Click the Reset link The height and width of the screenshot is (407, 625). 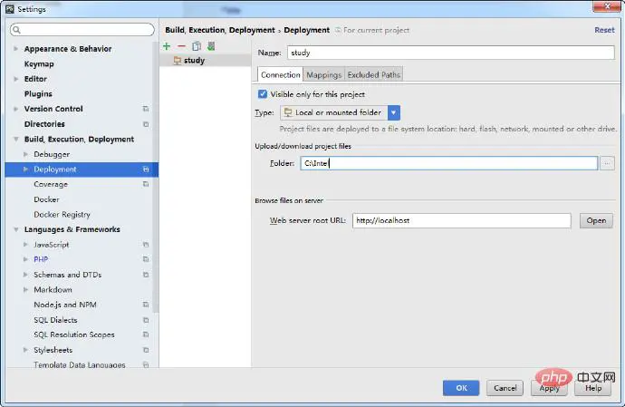(603, 30)
